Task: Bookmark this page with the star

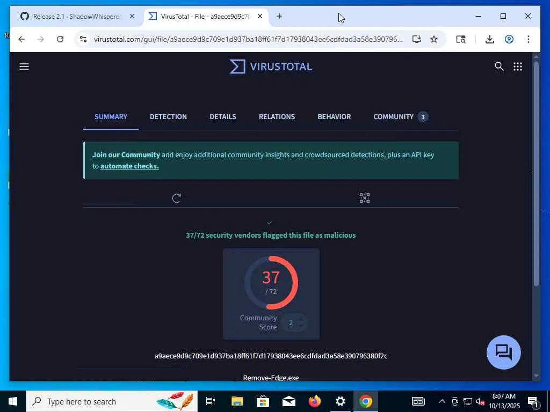Action: [434, 39]
